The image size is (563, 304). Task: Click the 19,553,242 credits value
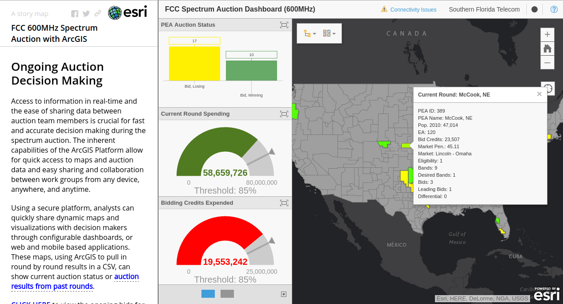[x=225, y=262]
